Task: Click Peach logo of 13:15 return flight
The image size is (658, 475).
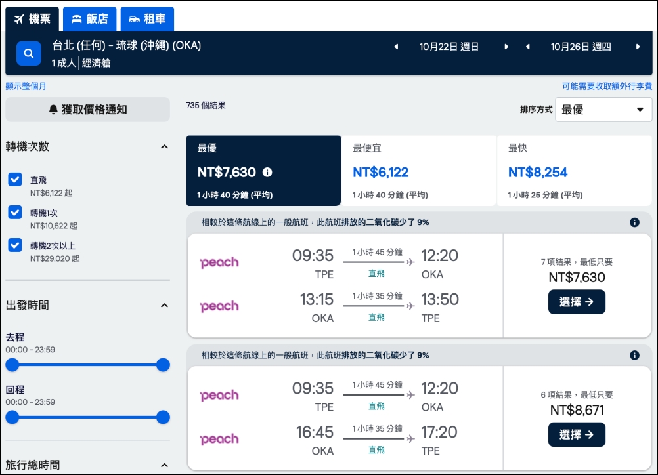Action: 219,306
